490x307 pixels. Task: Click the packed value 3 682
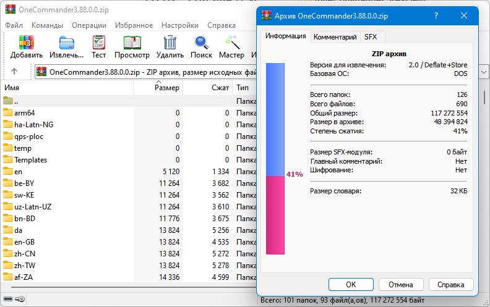coord(221,183)
